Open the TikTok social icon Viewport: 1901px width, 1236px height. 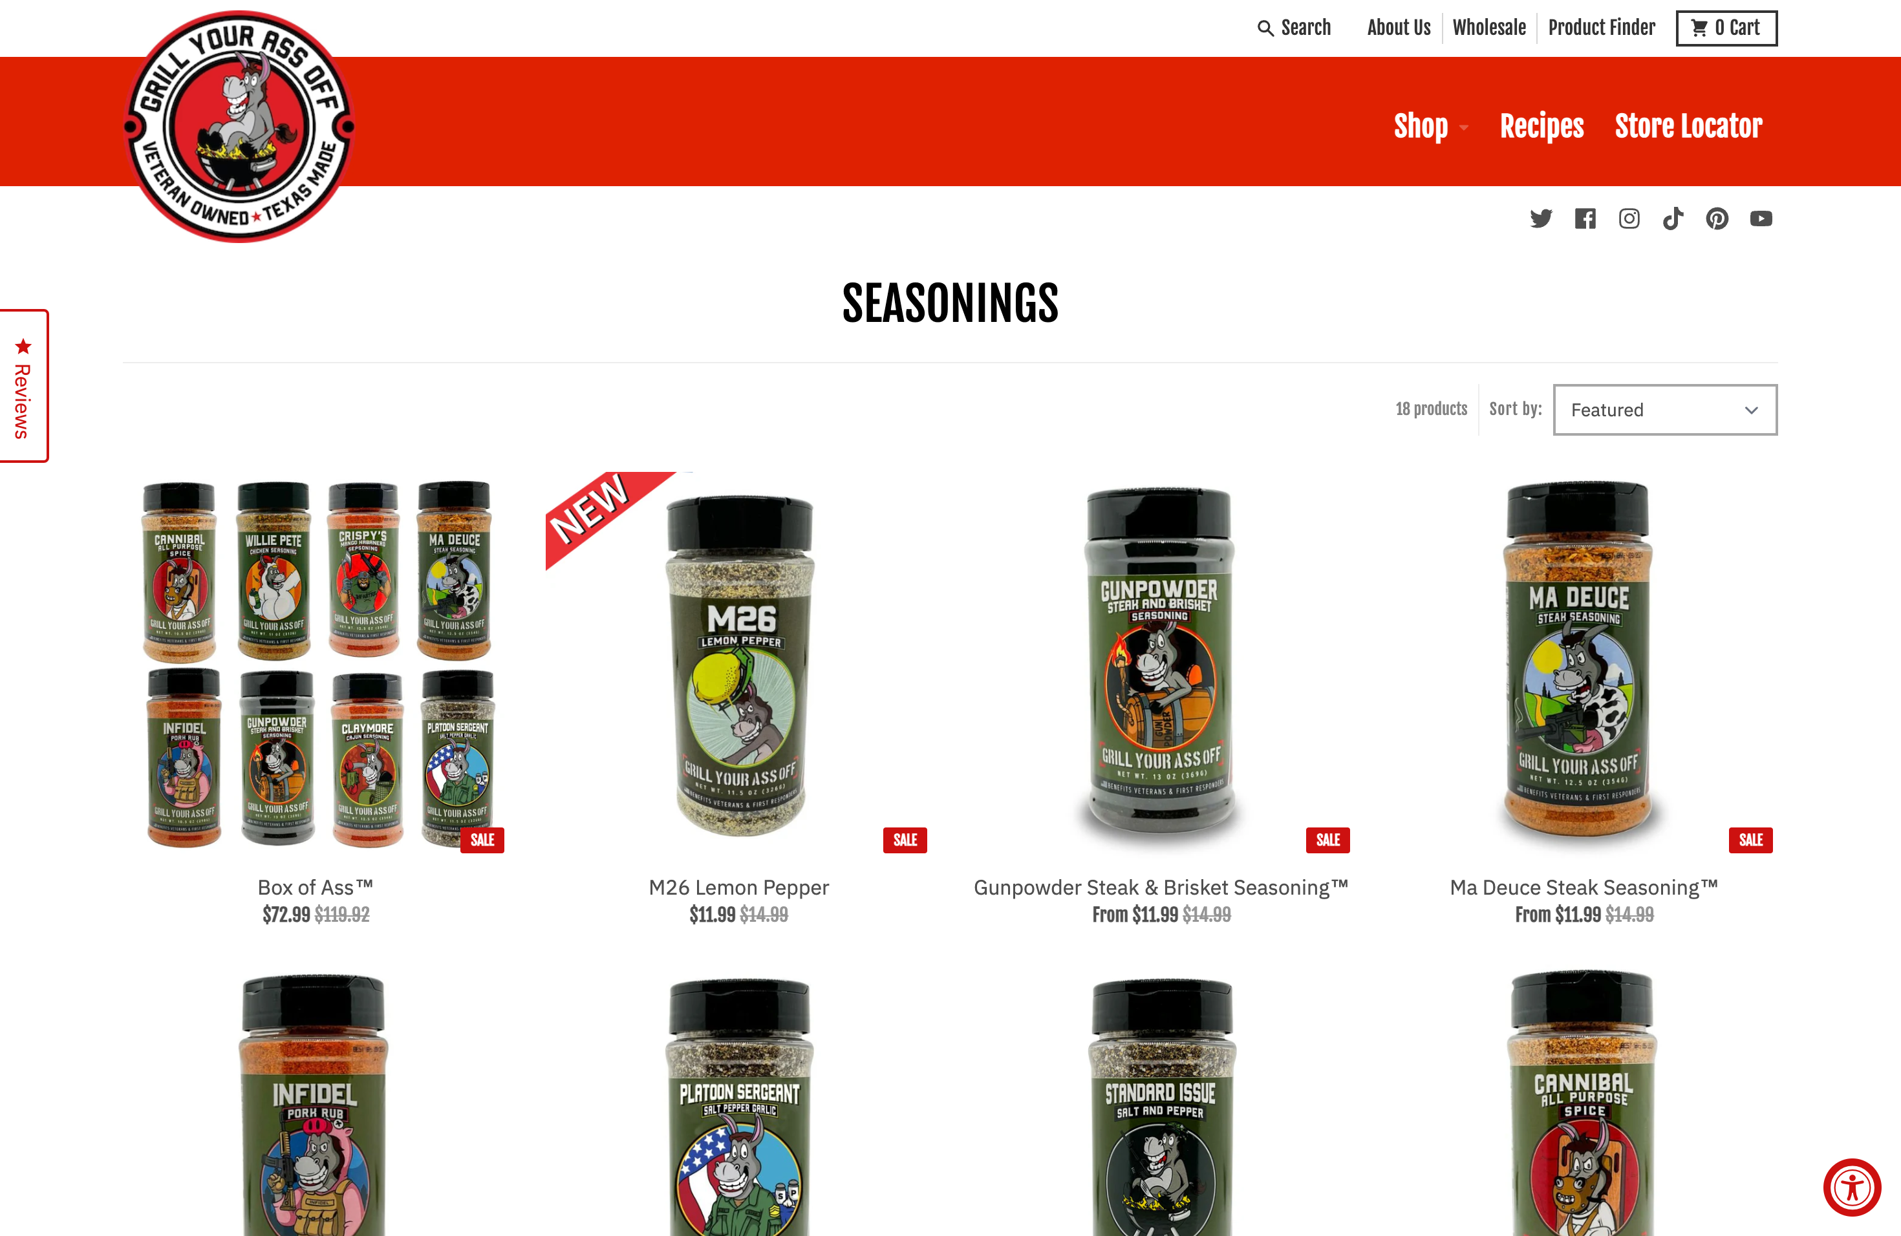1673,218
